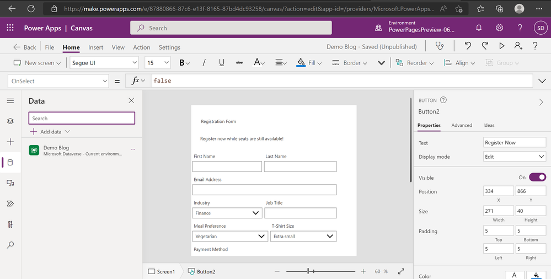
Task: Select Screen1 in the breadcrumb
Action: point(162,271)
